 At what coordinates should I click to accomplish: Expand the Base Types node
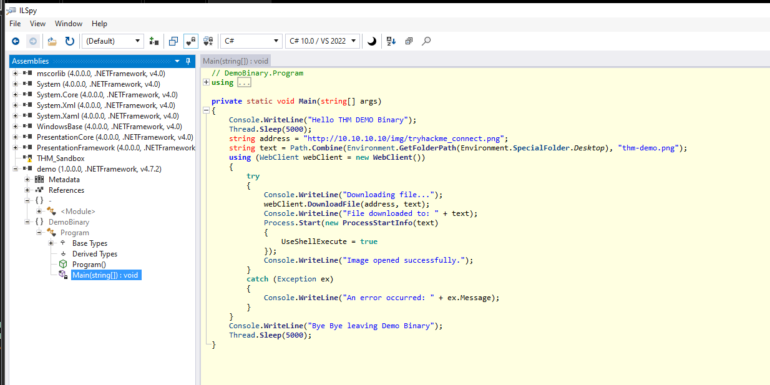pyautogui.click(x=51, y=243)
